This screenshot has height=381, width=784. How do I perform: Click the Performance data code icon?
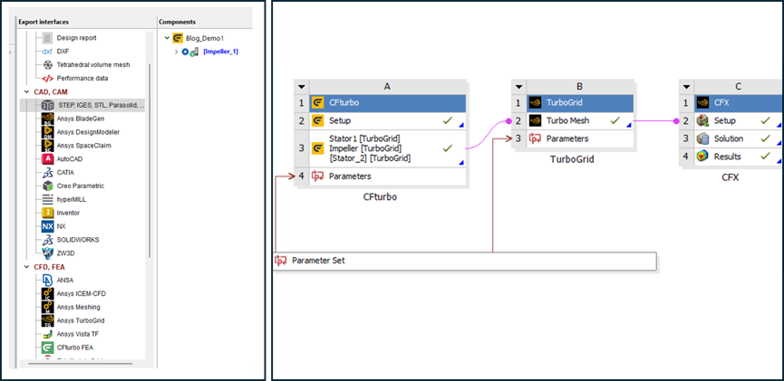click(47, 79)
